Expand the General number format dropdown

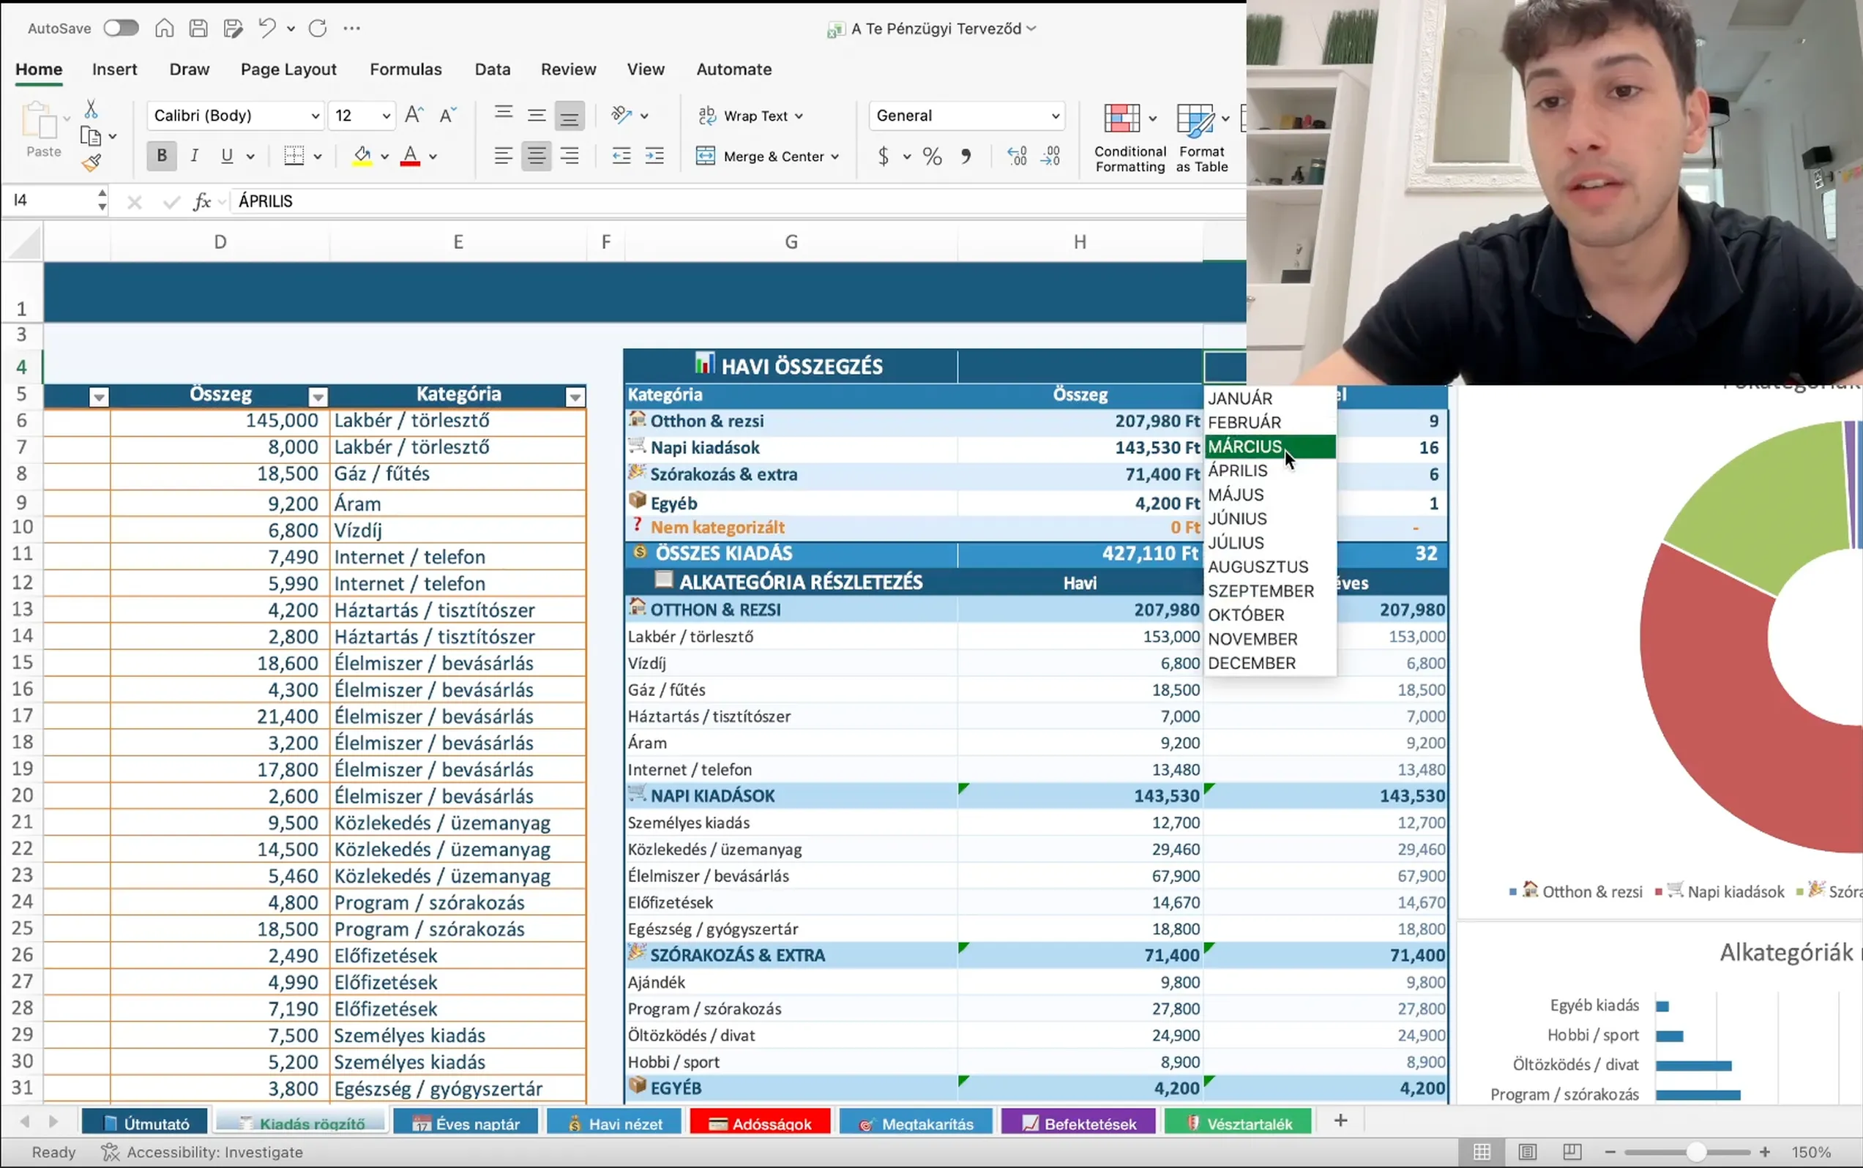pyautogui.click(x=1055, y=116)
